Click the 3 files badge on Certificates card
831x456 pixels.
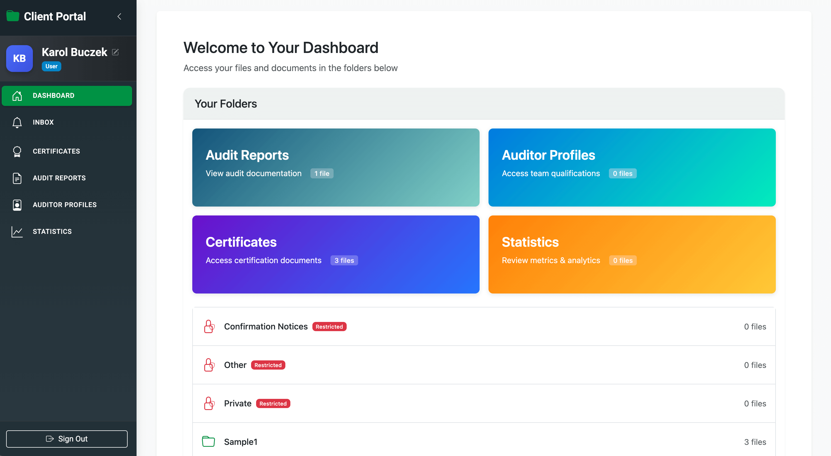[x=344, y=260]
